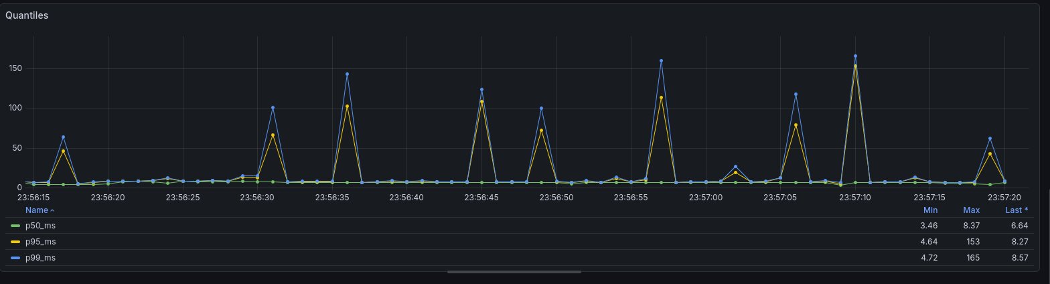Image resolution: width=1050 pixels, height=284 pixels.
Task: Select p95_ms Max value 153
Action: tap(974, 242)
